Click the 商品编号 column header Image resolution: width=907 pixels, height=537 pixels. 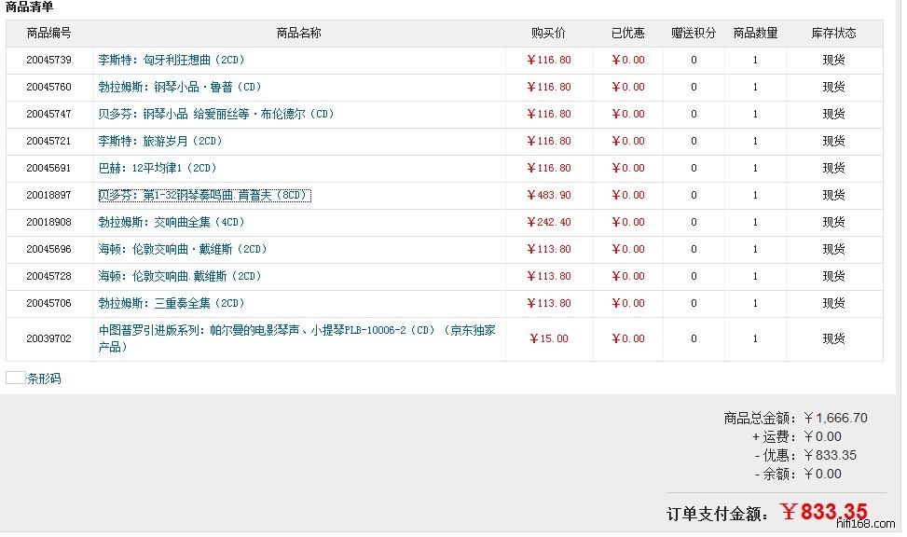click(x=49, y=33)
